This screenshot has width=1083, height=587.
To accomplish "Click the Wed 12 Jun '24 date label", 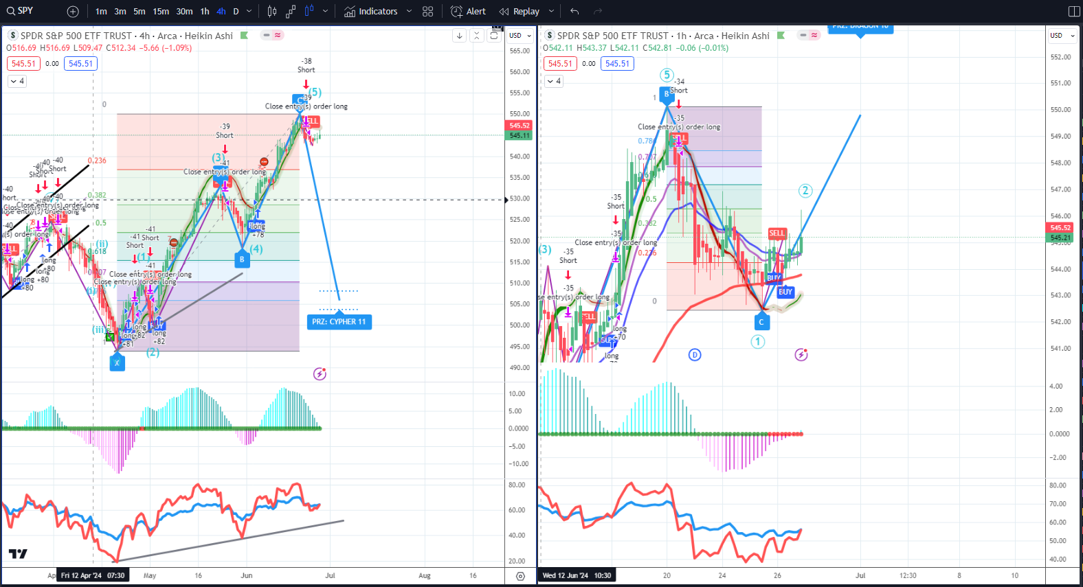I will point(577,576).
